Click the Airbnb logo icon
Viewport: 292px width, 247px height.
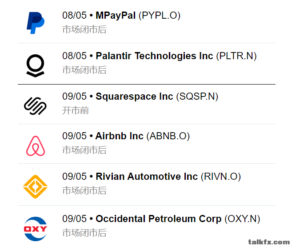[36, 146]
